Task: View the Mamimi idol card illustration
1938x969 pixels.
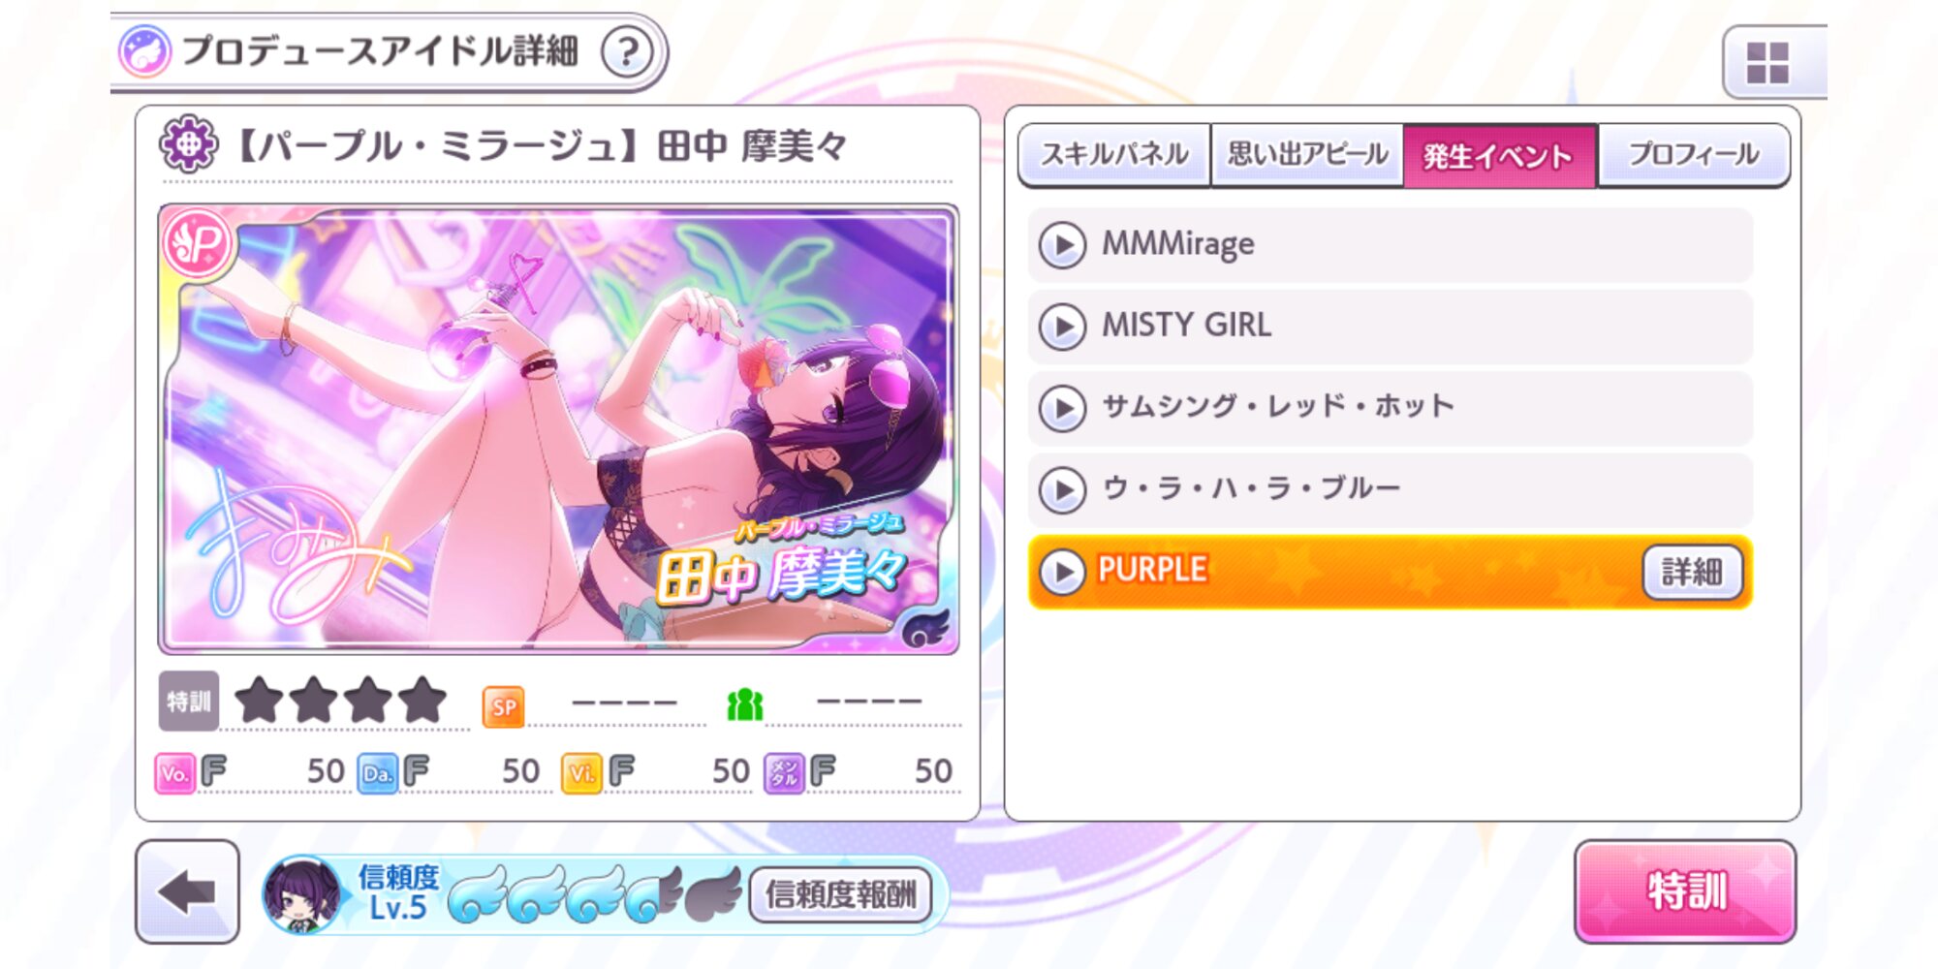Action: 559,429
